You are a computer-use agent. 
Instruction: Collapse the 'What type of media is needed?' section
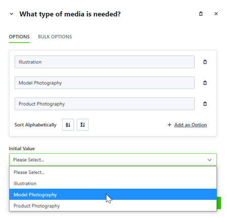[12, 14]
